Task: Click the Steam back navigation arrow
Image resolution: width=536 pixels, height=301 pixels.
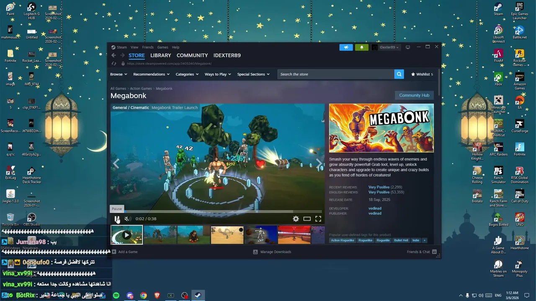Action: point(113,55)
